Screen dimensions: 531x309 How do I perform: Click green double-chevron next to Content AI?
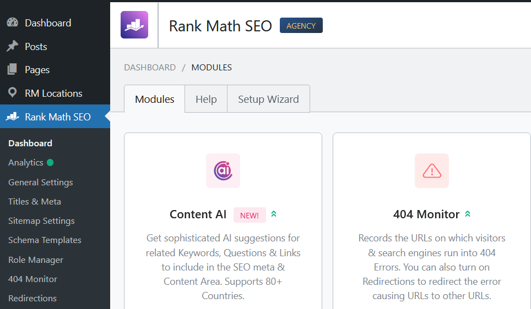[x=274, y=214]
